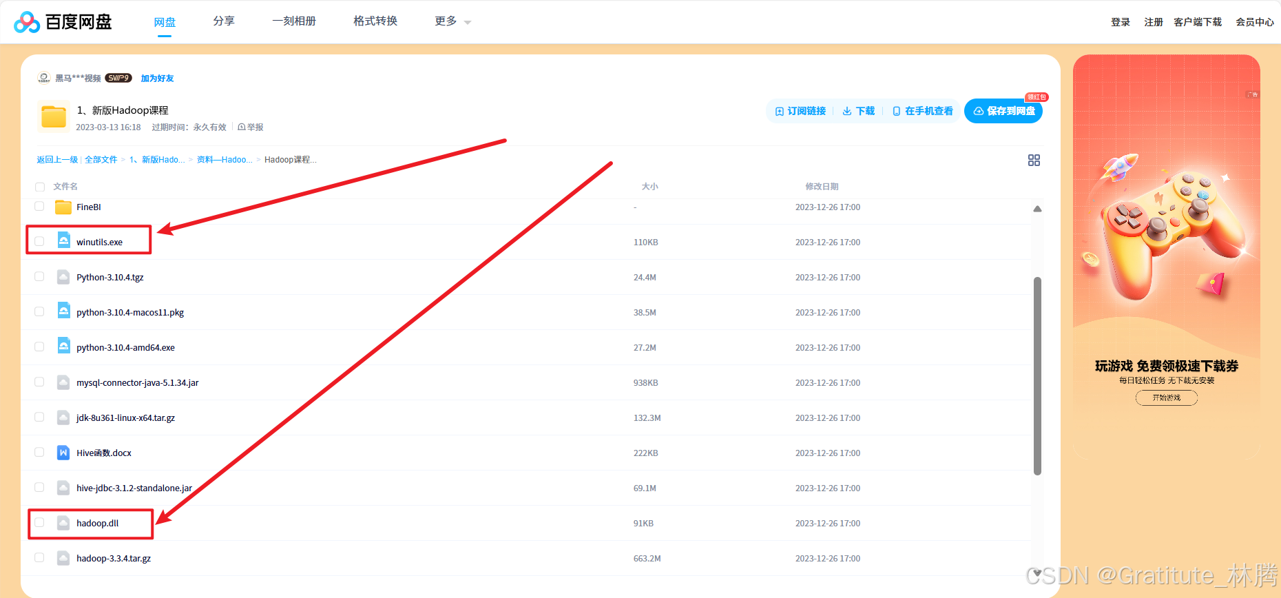1281x598 pixels.
Task: Click the 登录 link
Action: tap(1121, 22)
